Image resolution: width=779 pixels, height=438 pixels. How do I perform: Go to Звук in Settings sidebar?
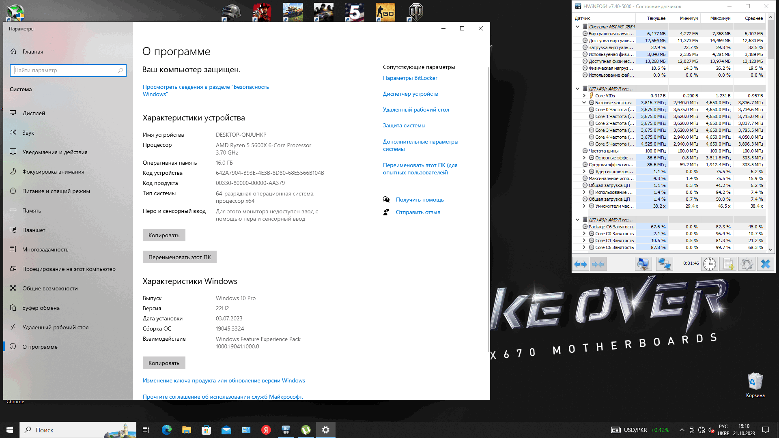[68, 133]
